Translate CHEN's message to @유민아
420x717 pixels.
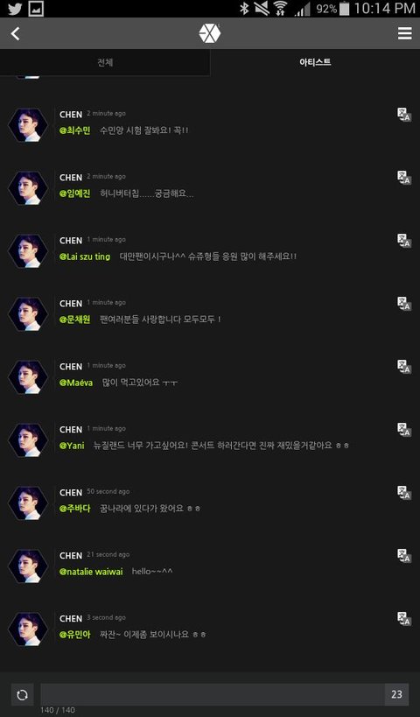(x=403, y=619)
